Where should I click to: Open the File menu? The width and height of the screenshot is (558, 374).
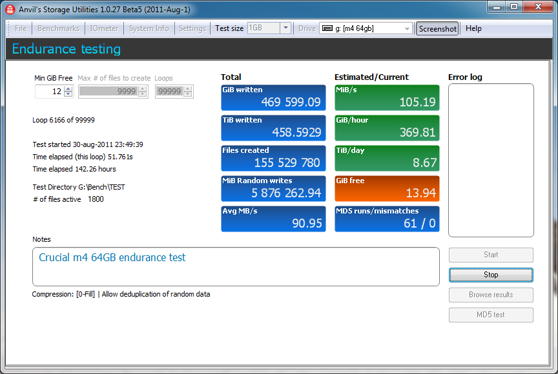[x=21, y=28]
